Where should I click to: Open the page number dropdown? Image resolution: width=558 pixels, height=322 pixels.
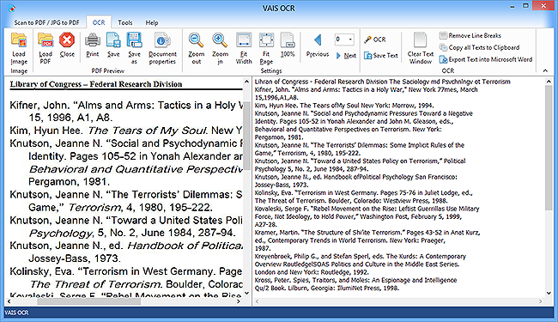point(350,39)
